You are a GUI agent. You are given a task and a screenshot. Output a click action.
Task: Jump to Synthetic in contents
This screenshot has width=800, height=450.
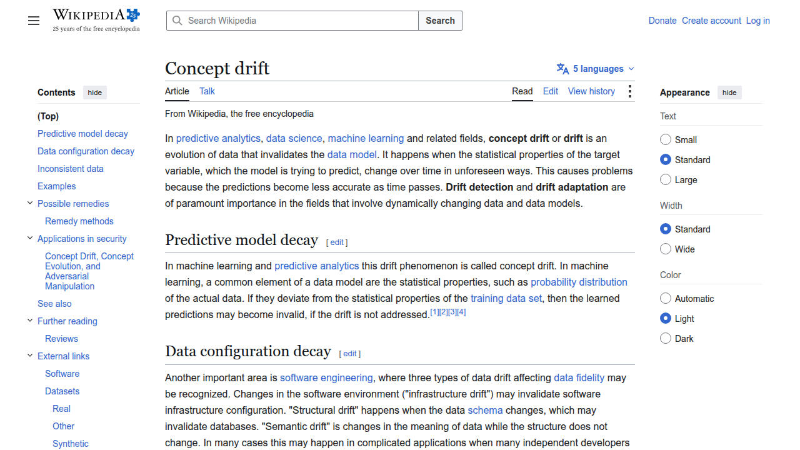coord(71,444)
